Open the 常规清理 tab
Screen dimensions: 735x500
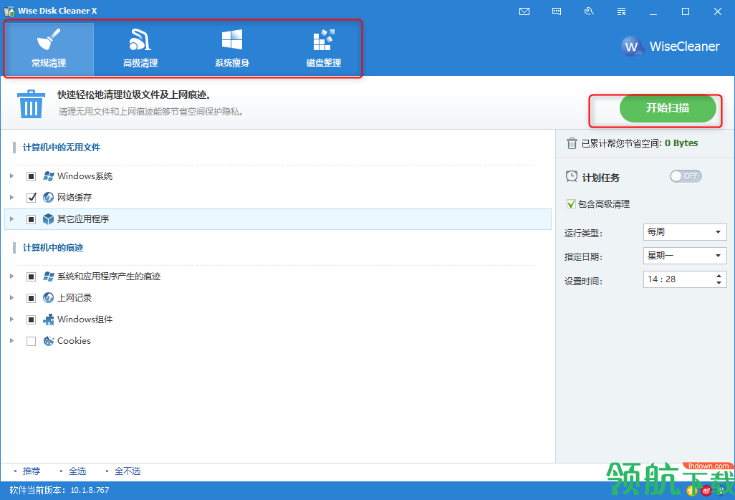click(x=49, y=49)
